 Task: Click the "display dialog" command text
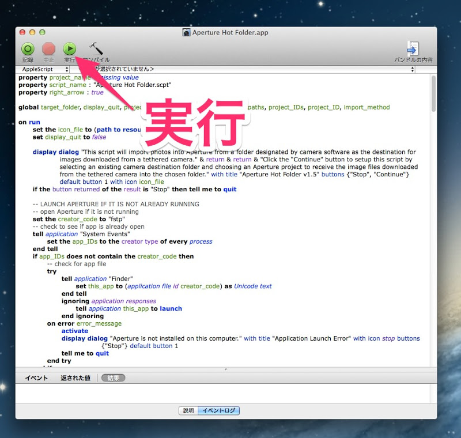click(55, 152)
